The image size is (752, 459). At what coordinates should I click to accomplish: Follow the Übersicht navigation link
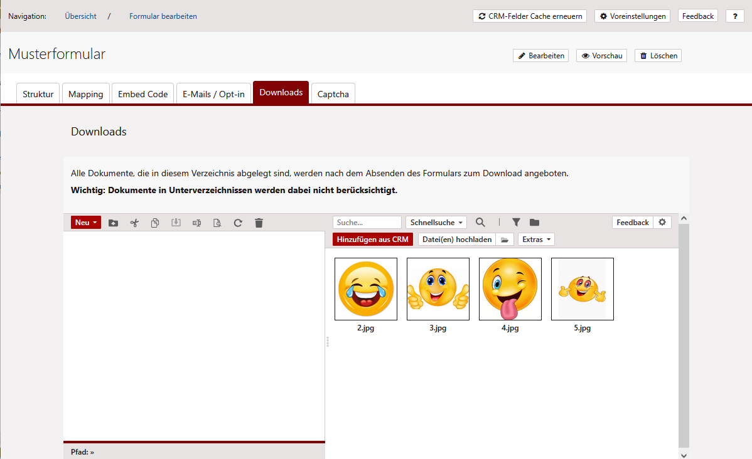coord(80,16)
